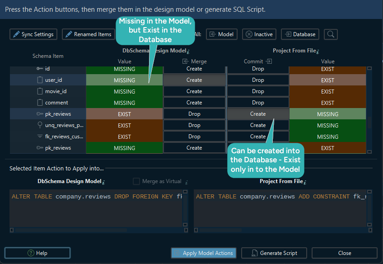383x264 pixels.
Task: Click info icon beside top Project From File header
Action: point(318,52)
